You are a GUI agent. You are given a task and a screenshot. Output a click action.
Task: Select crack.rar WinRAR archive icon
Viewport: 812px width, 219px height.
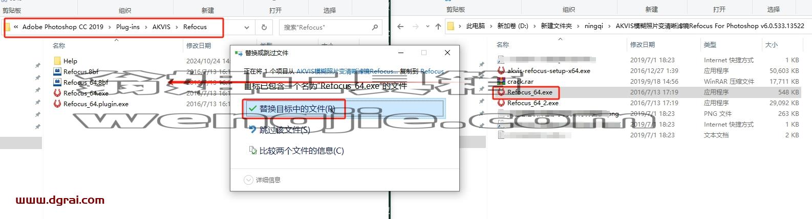pos(501,81)
